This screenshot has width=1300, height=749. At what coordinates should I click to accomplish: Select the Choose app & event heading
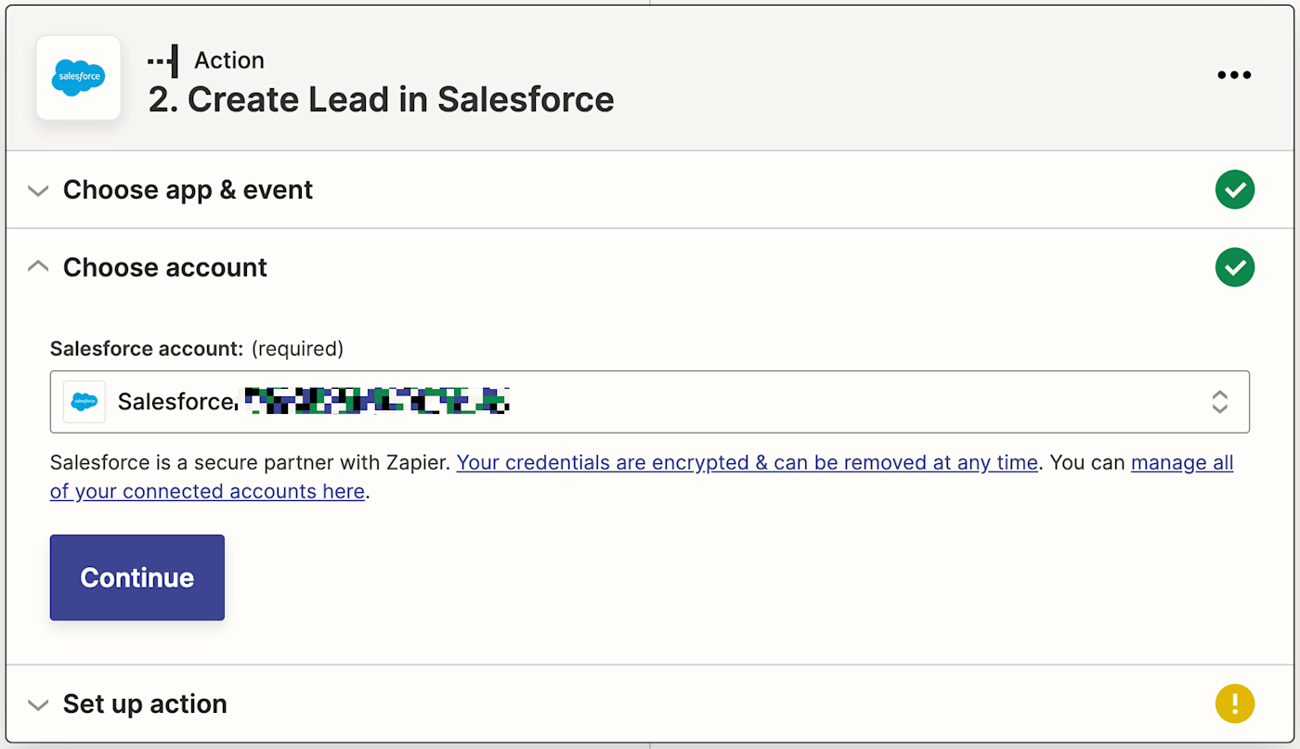click(188, 190)
